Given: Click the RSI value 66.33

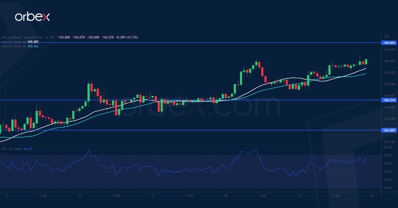Looking at the screenshot, I should pos(28,149).
